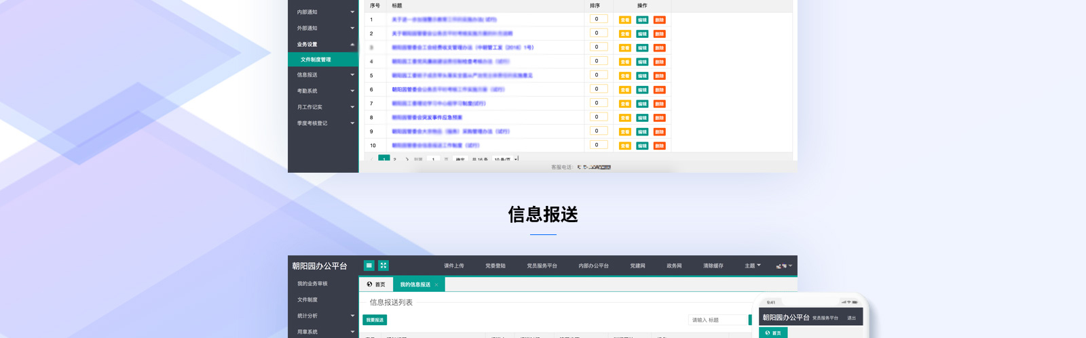Viewport: 1086px width, 338px height.
Task: Expand the 考勤系统 sidebar menu
Action: [x=352, y=91]
